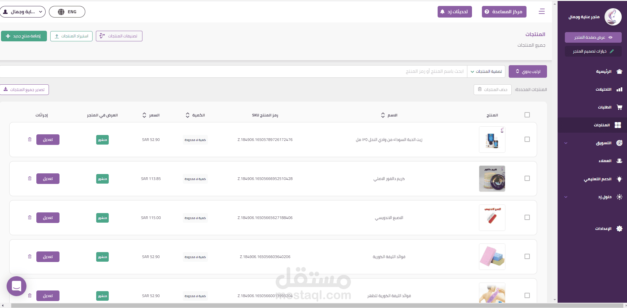Open الإعدادات in sidebar
This screenshot has height=308, width=627.
[x=604, y=229]
